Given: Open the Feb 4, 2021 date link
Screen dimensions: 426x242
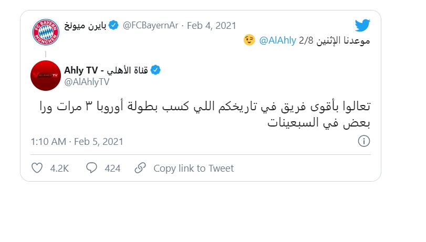Looking at the screenshot, I should click(x=211, y=25).
